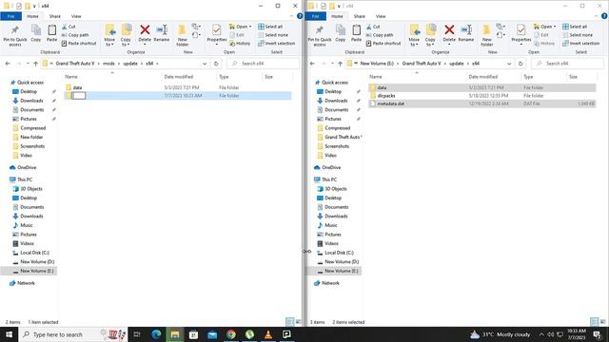Open OneDrive in left window sidebar
The image size is (609, 342).
[x=27, y=167]
